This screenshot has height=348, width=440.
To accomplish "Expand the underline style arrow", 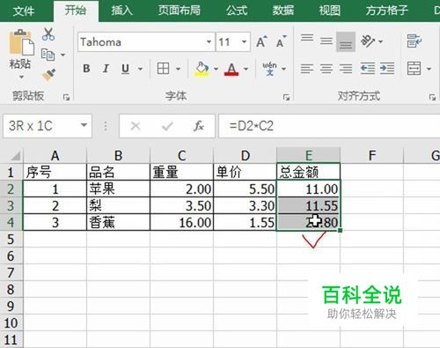I will click(x=140, y=69).
